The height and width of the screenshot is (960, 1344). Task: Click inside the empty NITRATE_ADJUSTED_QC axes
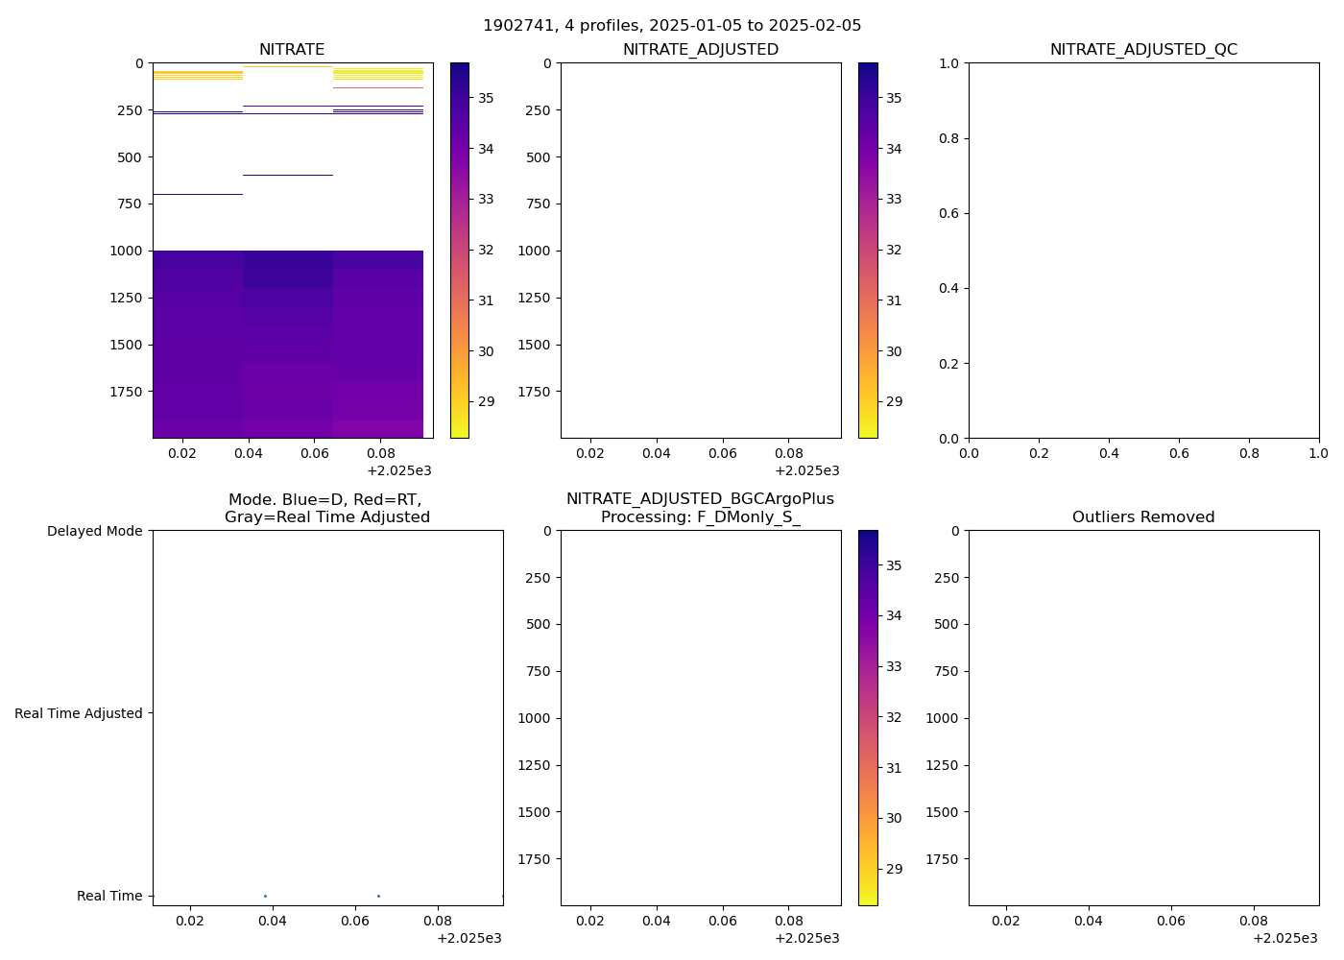1143,250
